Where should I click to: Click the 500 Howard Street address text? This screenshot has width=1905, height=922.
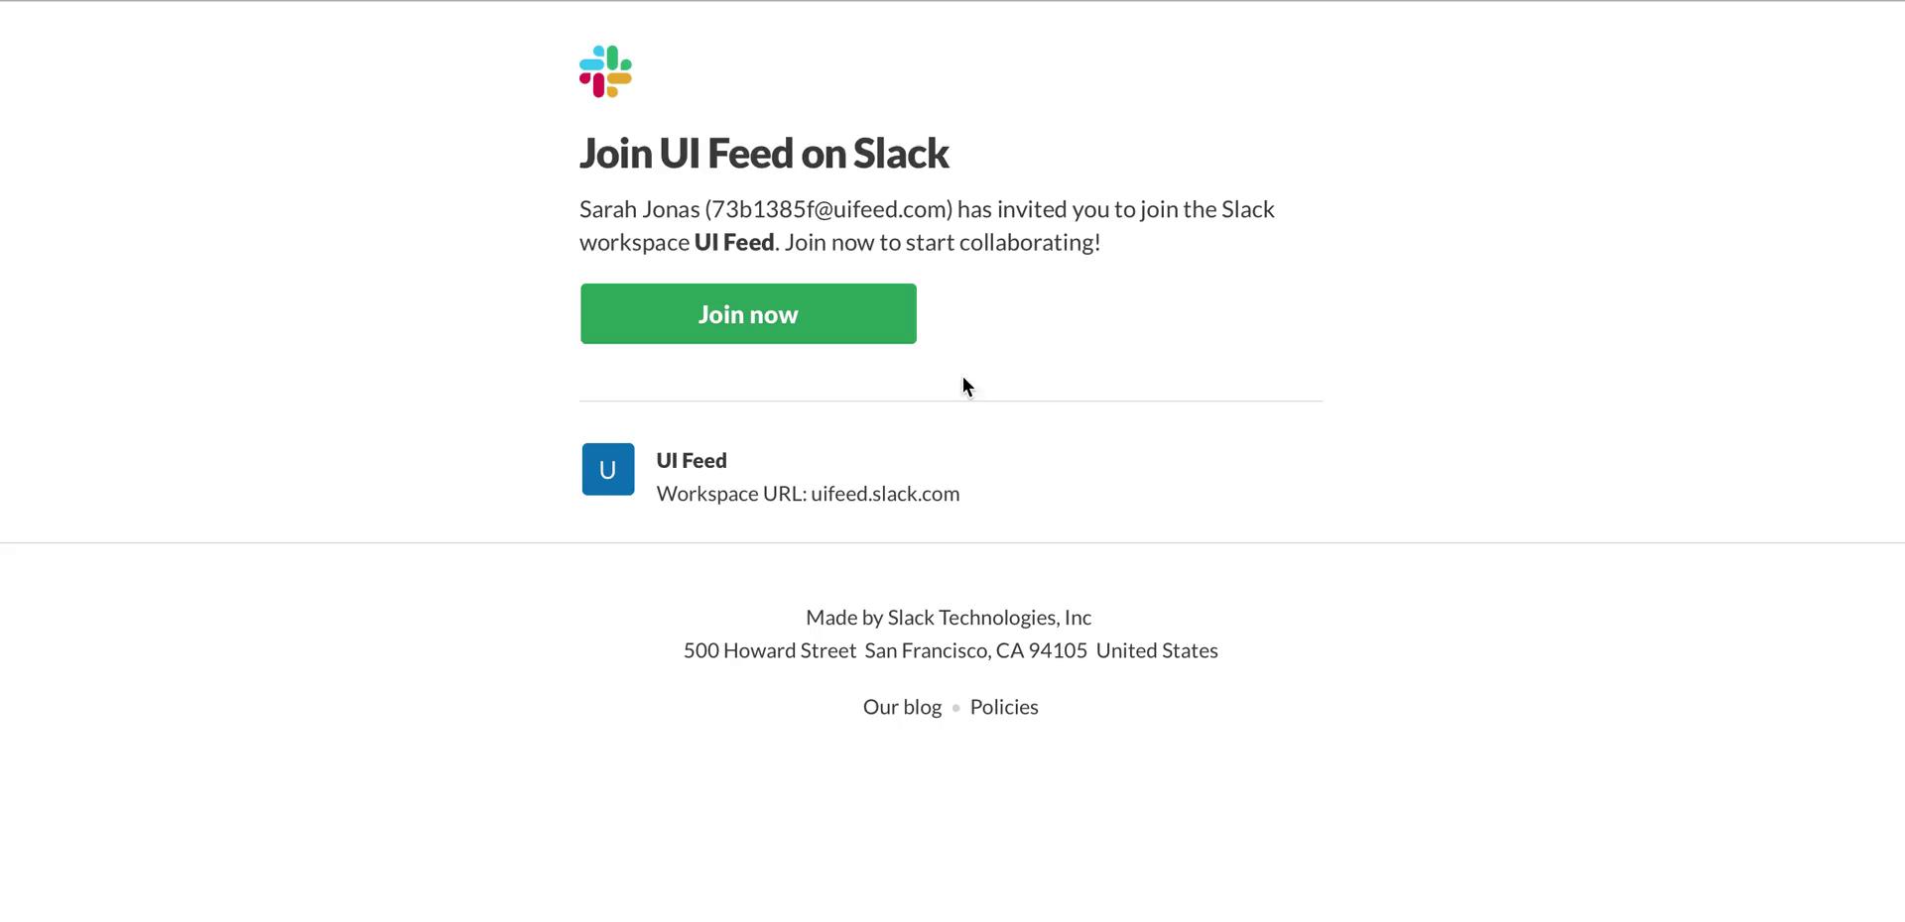[770, 650]
